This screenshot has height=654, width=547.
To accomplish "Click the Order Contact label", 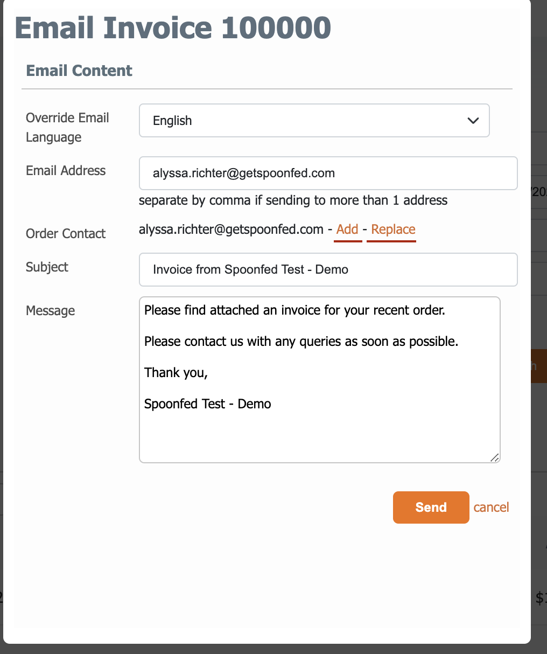I will coord(66,234).
